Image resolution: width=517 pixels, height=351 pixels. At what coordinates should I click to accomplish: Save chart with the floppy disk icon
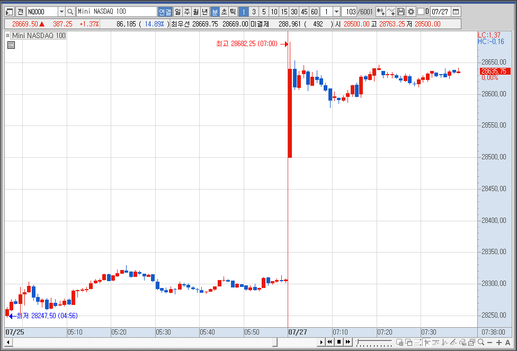tap(401, 12)
